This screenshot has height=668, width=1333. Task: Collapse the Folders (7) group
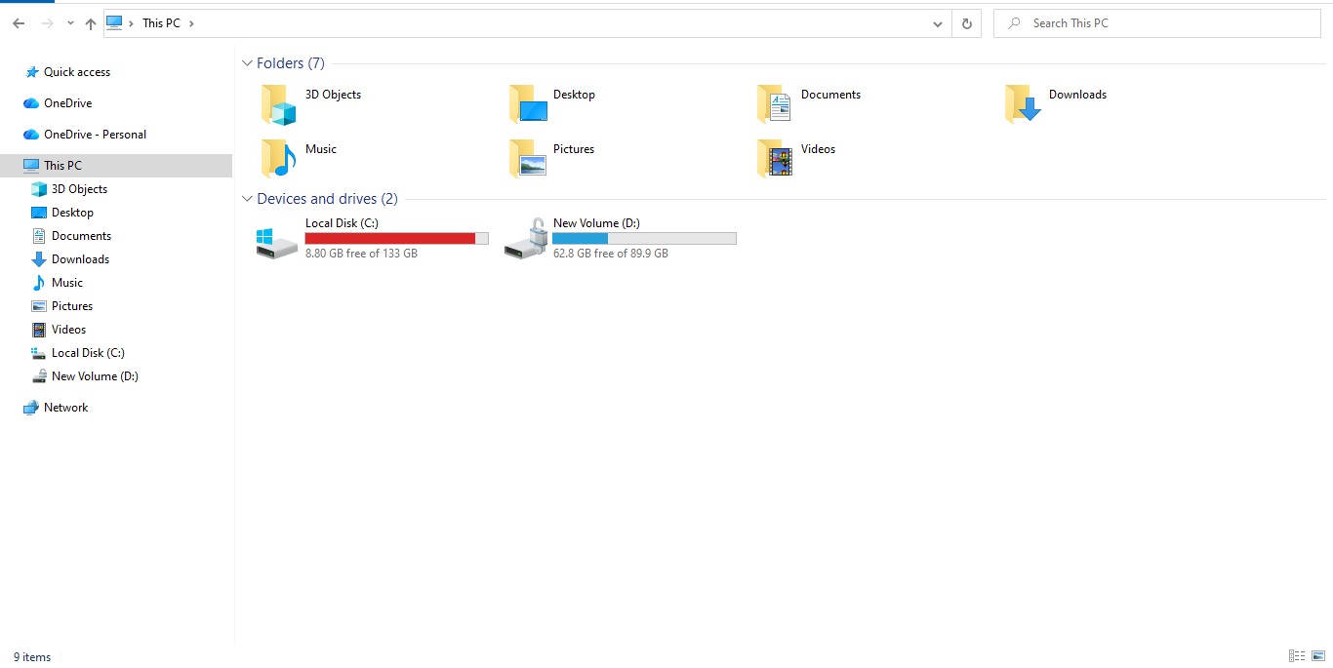[x=247, y=63]
